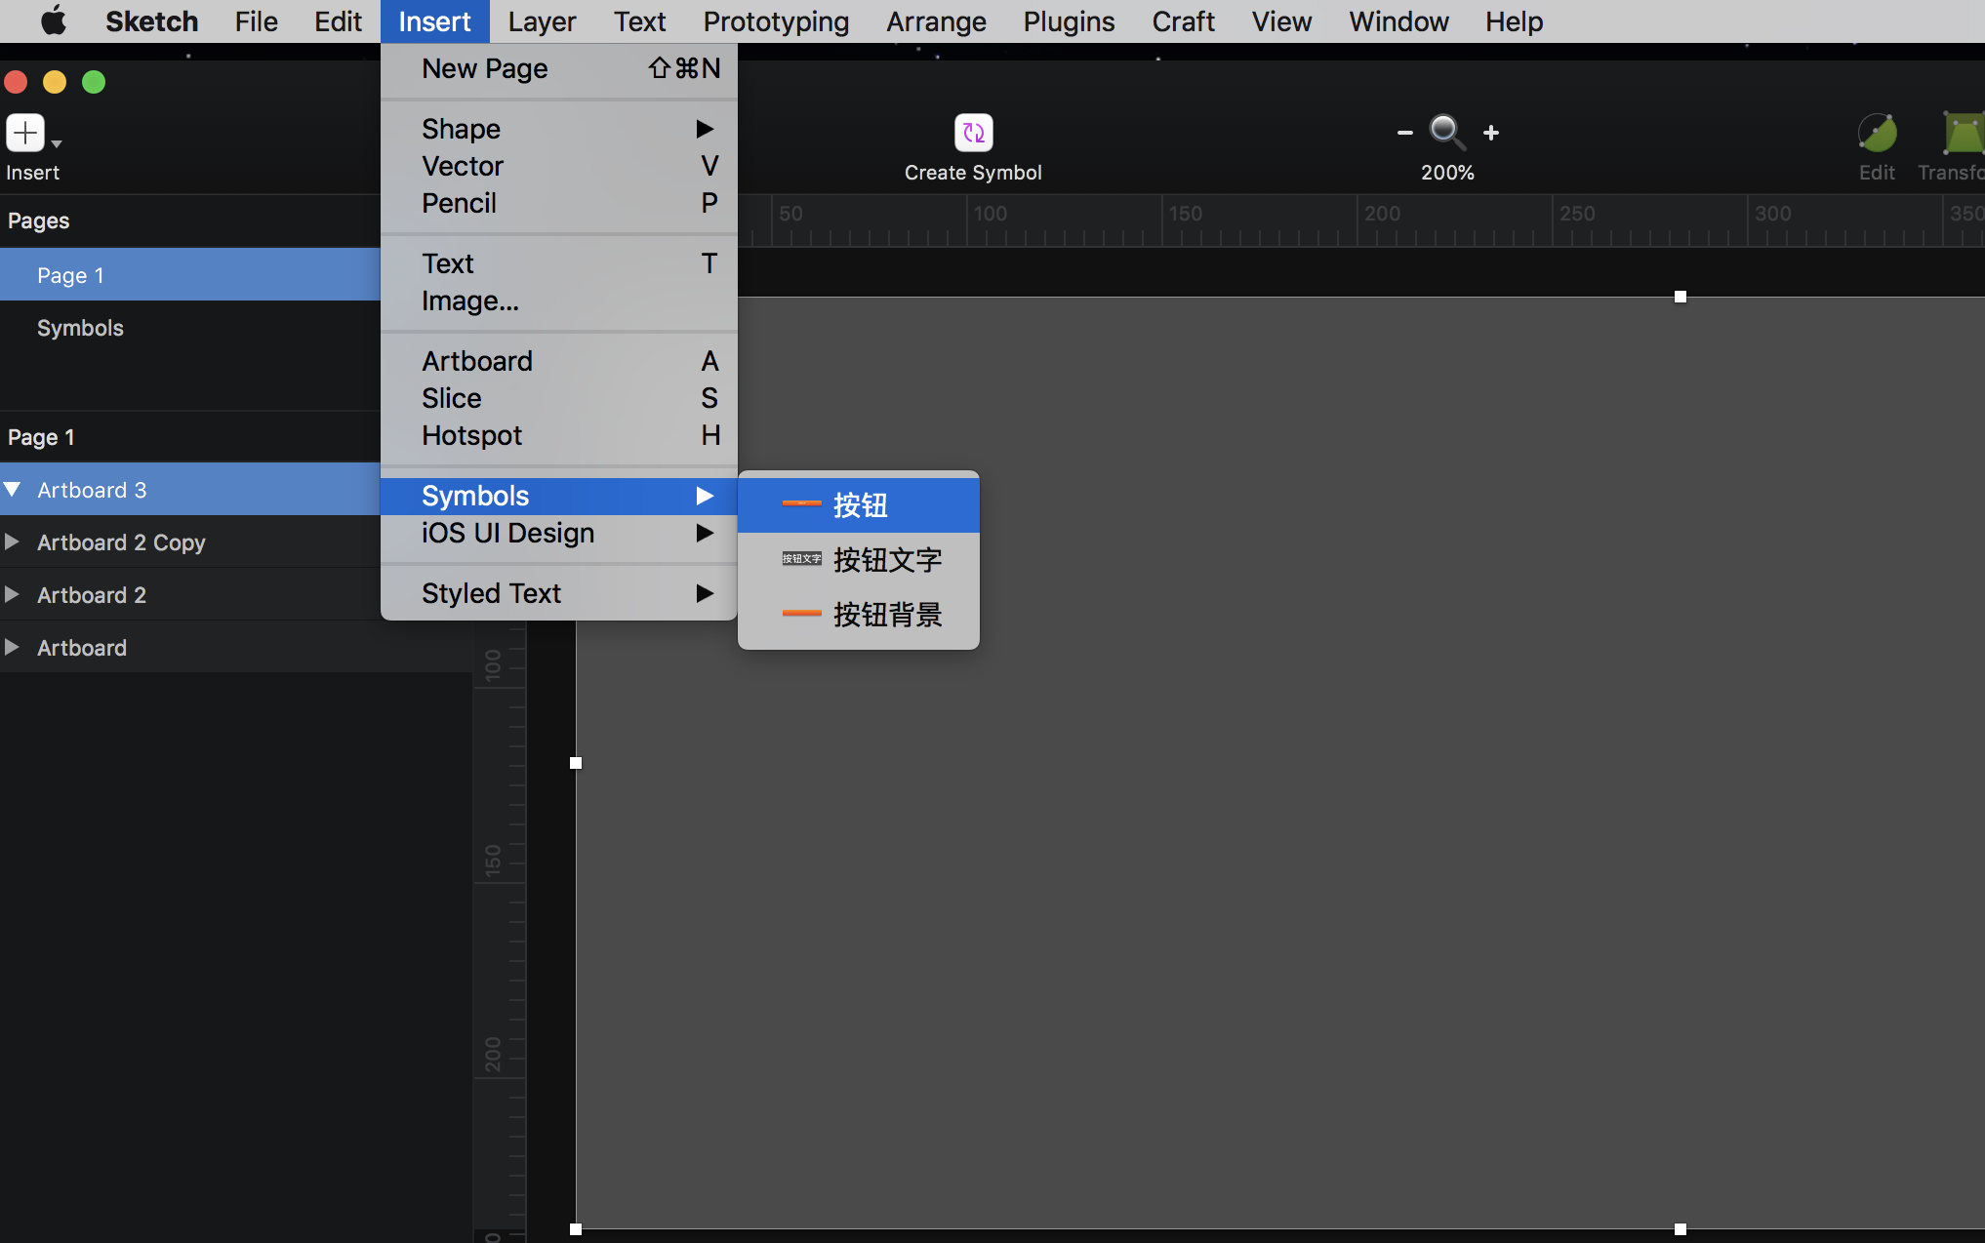Collapse the Artboard 3 layer group

coord(13,490)
